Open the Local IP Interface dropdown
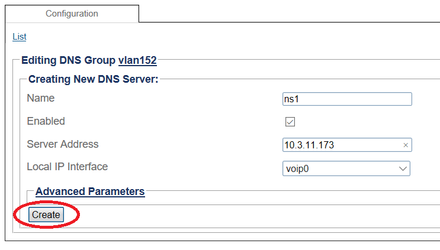This screenshot has height=250, width=440. 346,168
